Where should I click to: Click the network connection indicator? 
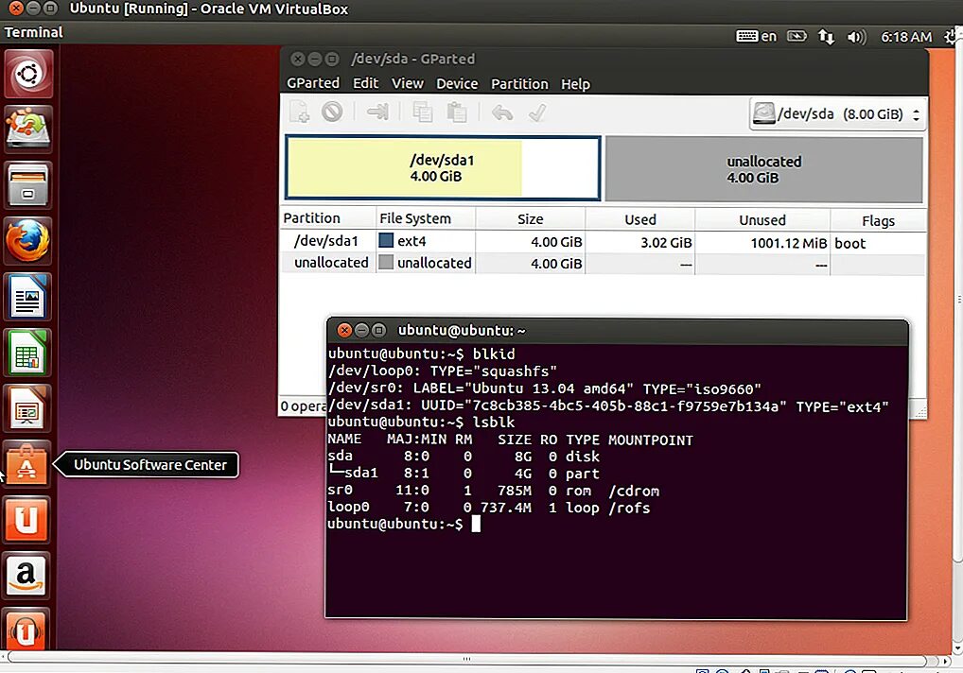[826, 38]
